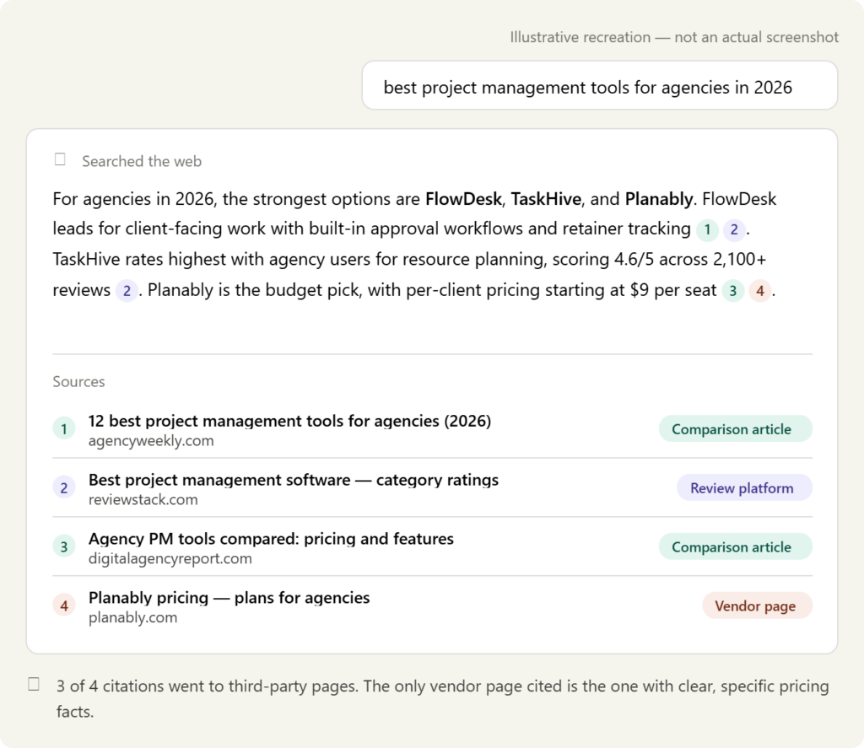
Task: Click the 'Review platform' tag
Action: (744, 487)
